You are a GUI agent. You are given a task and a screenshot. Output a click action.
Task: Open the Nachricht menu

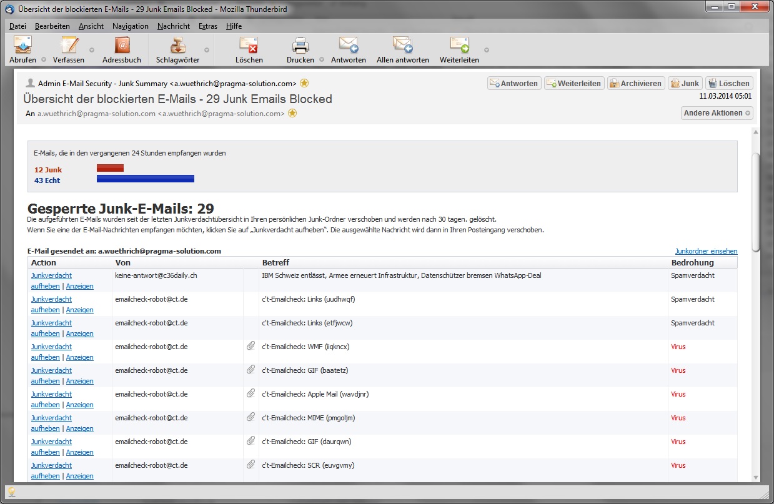point(174,26)
